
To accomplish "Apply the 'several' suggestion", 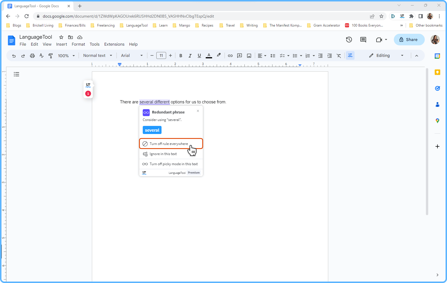I will 152,130.
